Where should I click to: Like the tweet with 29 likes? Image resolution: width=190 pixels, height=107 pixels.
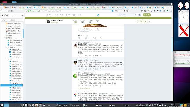94,38
